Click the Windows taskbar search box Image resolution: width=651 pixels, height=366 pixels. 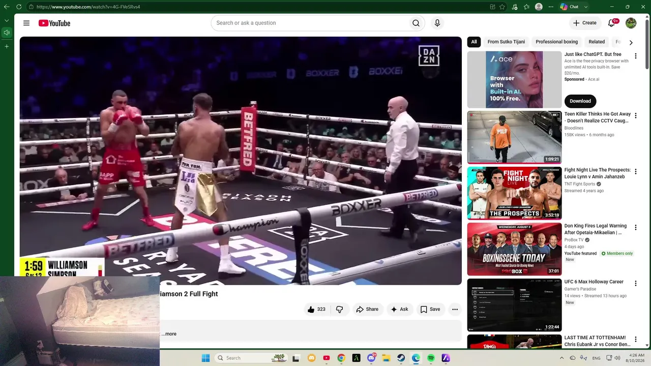tap(251, 358)
